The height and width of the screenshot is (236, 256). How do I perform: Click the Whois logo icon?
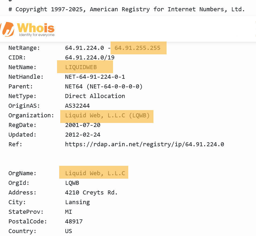point(7,29)
